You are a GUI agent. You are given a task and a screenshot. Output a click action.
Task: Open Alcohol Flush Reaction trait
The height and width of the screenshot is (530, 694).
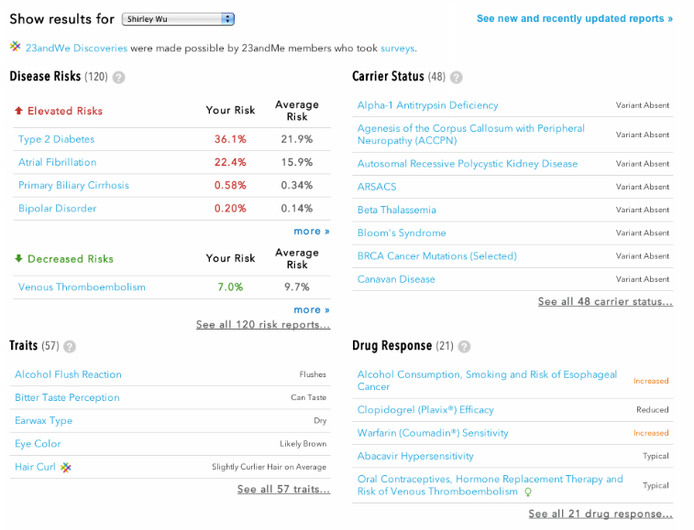[x=68, y=374]
